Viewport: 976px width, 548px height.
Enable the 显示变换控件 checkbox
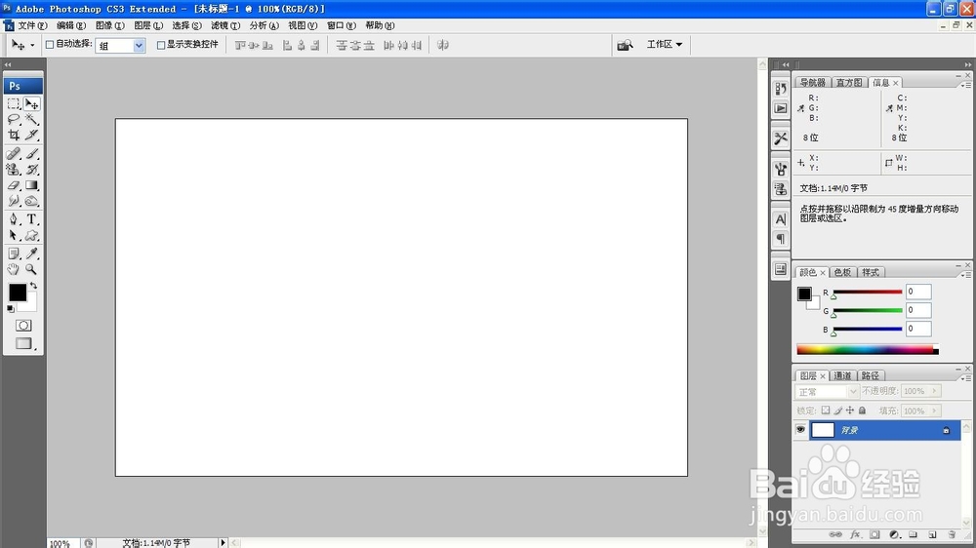tap(161, 45)
